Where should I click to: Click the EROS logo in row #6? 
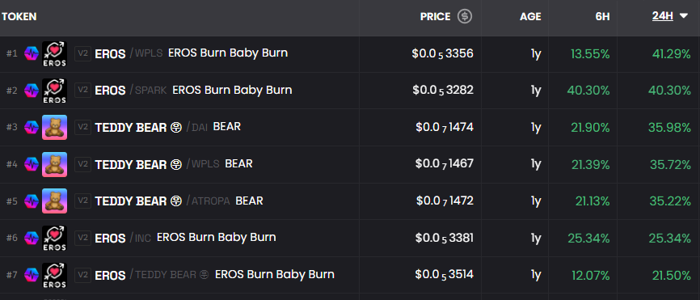[54, 238]
